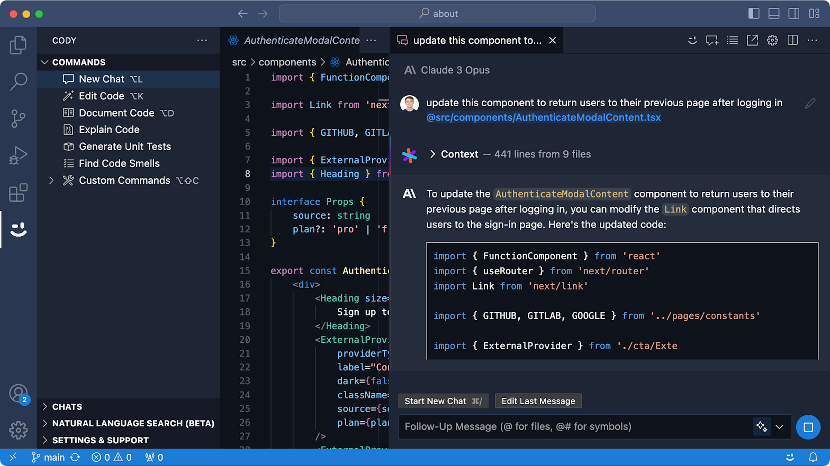Expand SETTINGS & SUPPORT section
Viewport: 830px width, 466px height.
click(129, 440)
